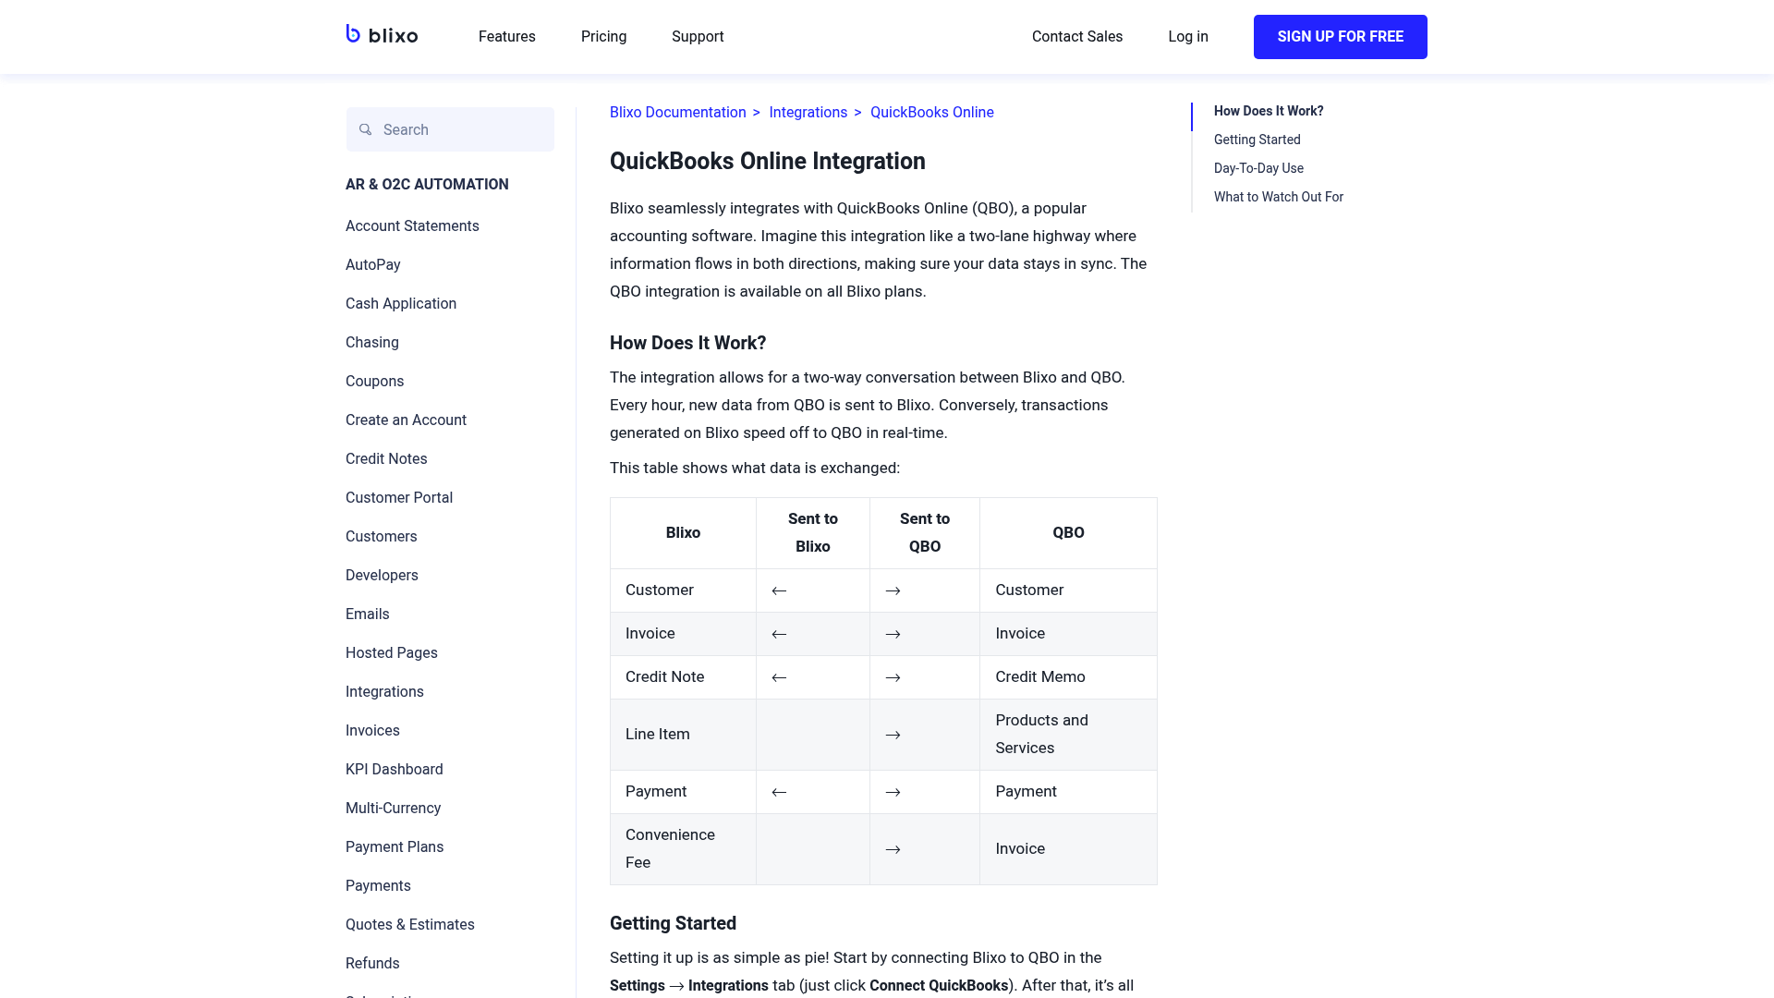Jump to Getting Started in contents
The height and width of the screenshot is (998, 1774).
pos(1258,140)
